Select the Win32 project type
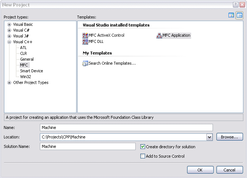The image size is (247, 178). pos(25,77)
